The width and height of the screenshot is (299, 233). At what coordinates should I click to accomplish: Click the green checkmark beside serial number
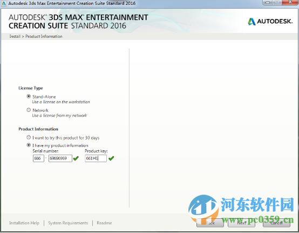coord(76,158)
